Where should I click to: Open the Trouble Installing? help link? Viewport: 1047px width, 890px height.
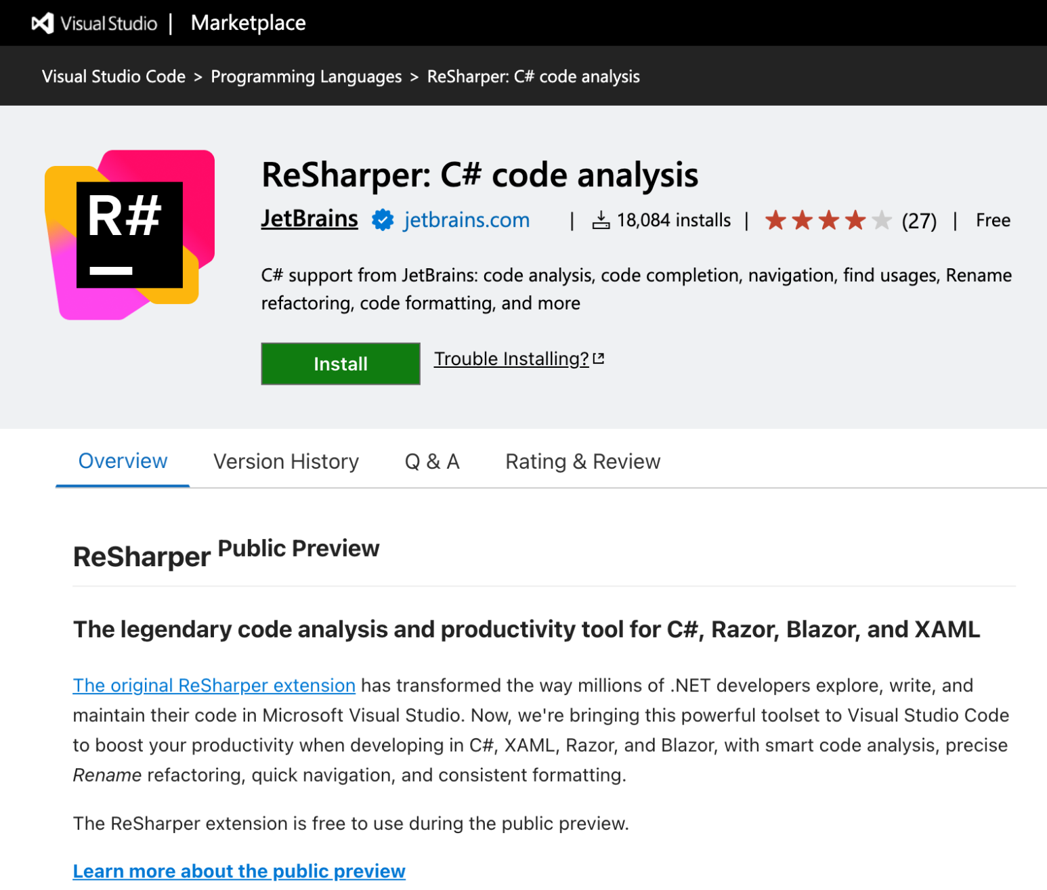point(511,359)
